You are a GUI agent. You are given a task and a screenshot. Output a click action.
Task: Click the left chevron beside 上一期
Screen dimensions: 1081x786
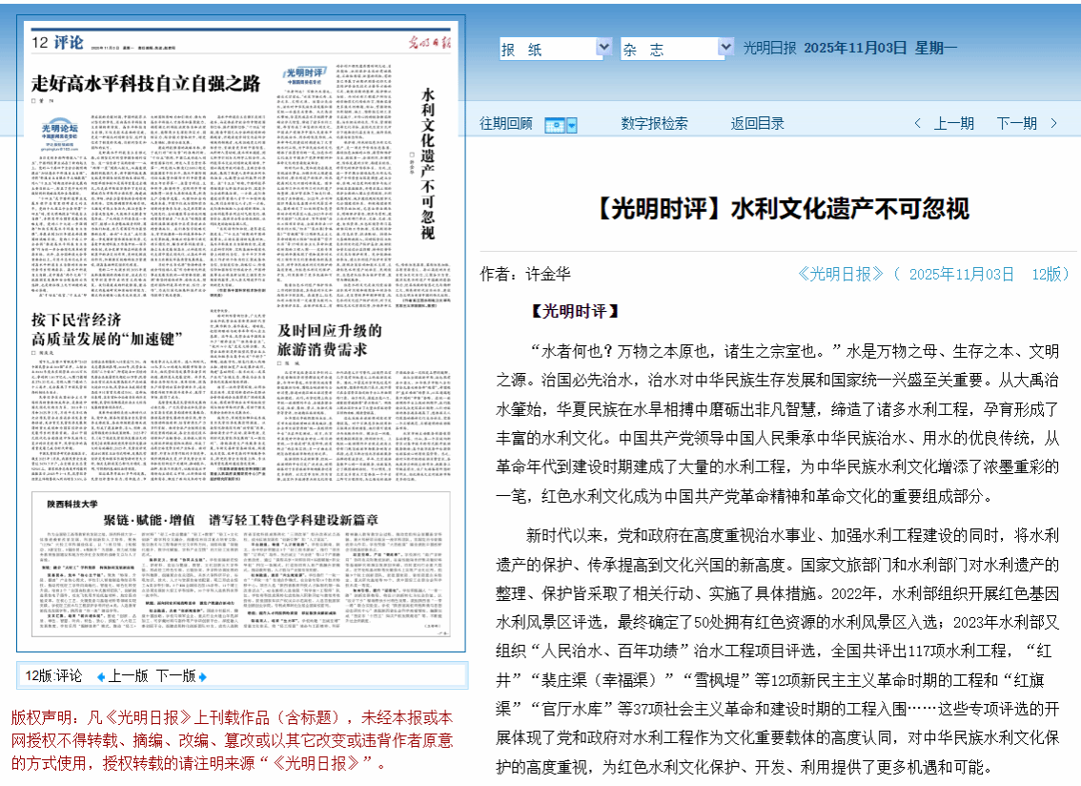[917, 124]
